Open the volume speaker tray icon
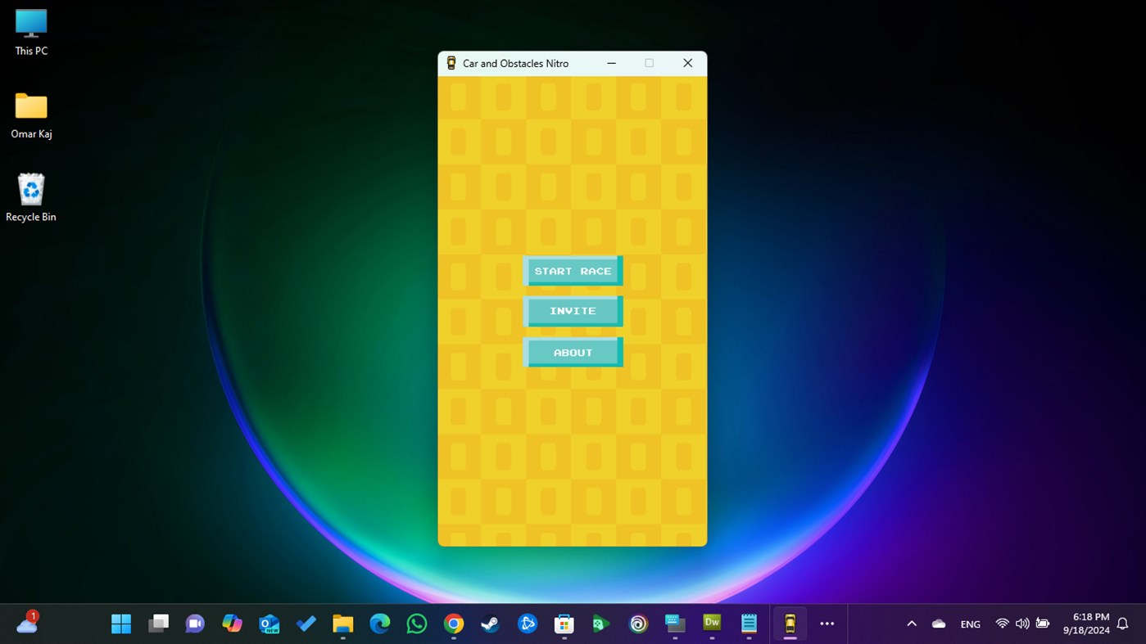1146x644 pixels. click(1022, 624)
